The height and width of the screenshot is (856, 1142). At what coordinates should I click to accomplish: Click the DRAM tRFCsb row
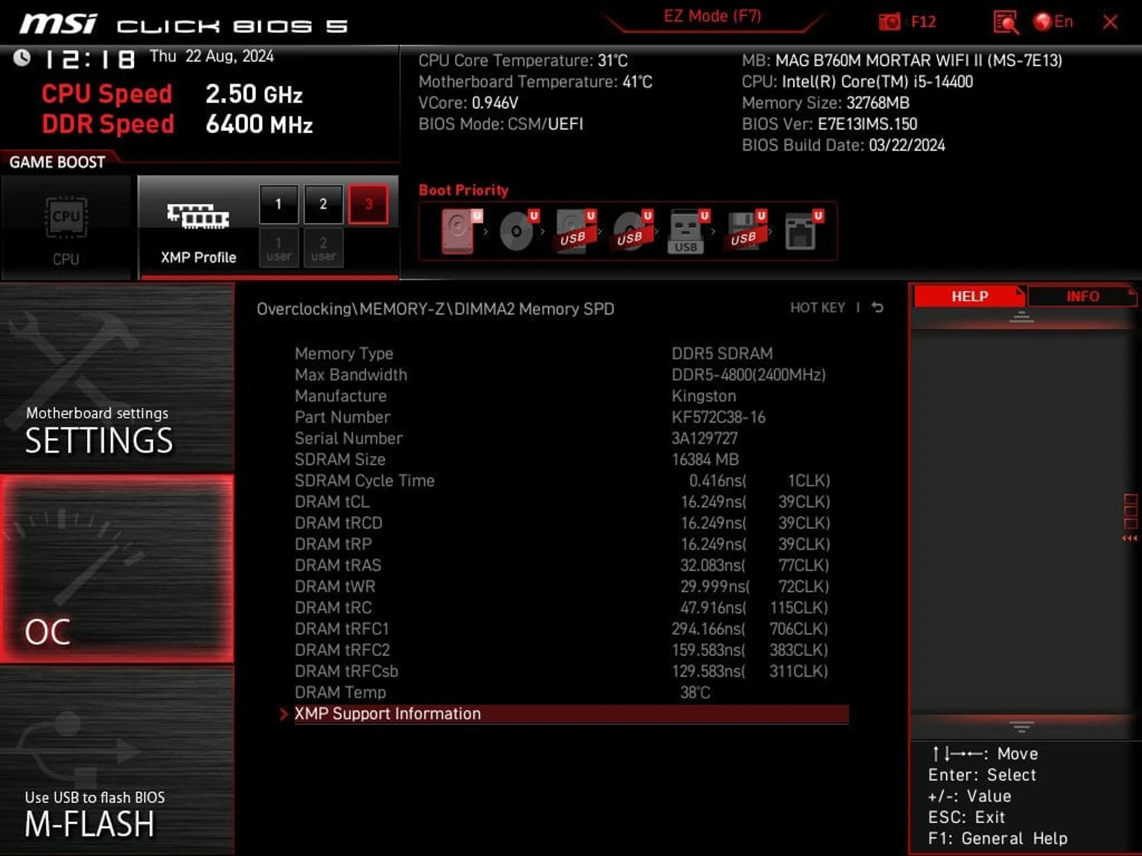[x=571, y=671]
